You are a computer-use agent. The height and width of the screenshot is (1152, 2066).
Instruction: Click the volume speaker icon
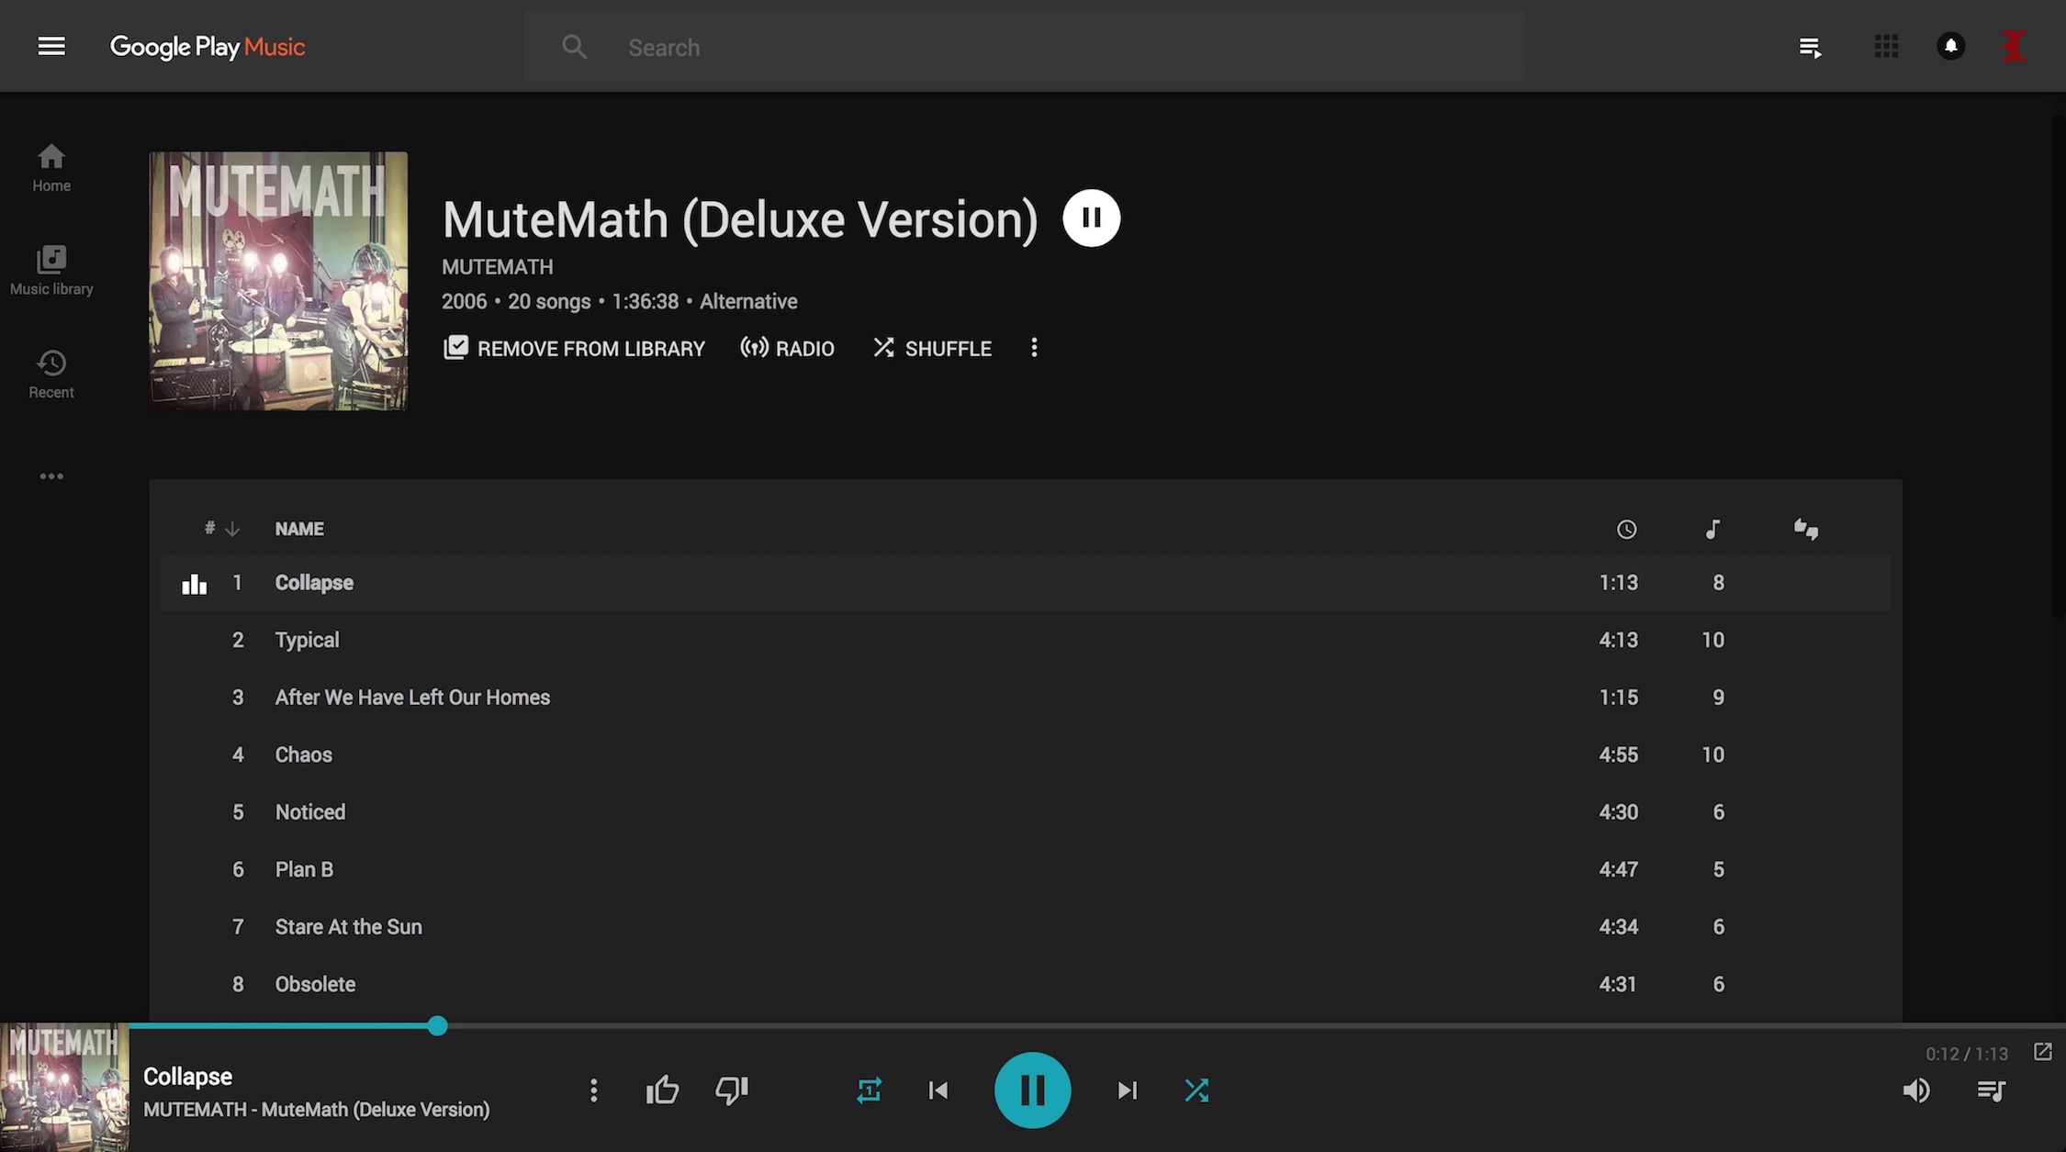click(1916, 1090)
